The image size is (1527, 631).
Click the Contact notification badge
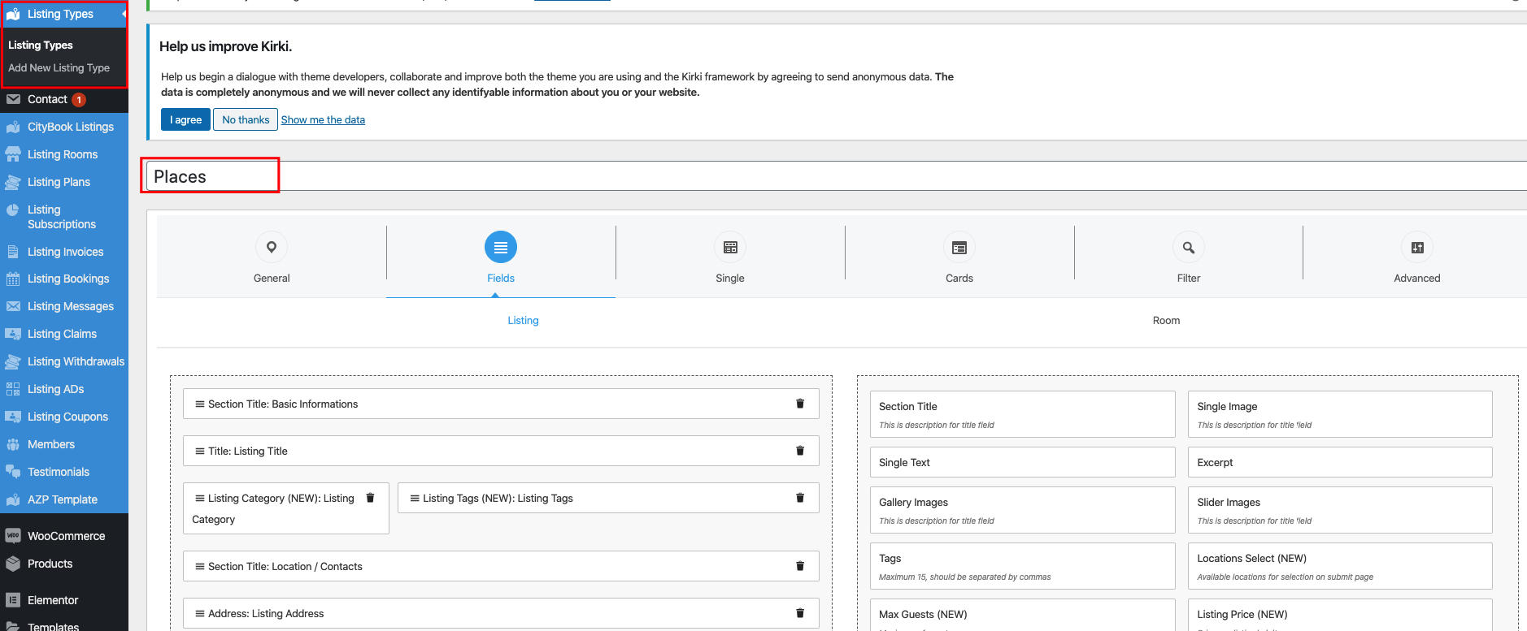[79, 100]
